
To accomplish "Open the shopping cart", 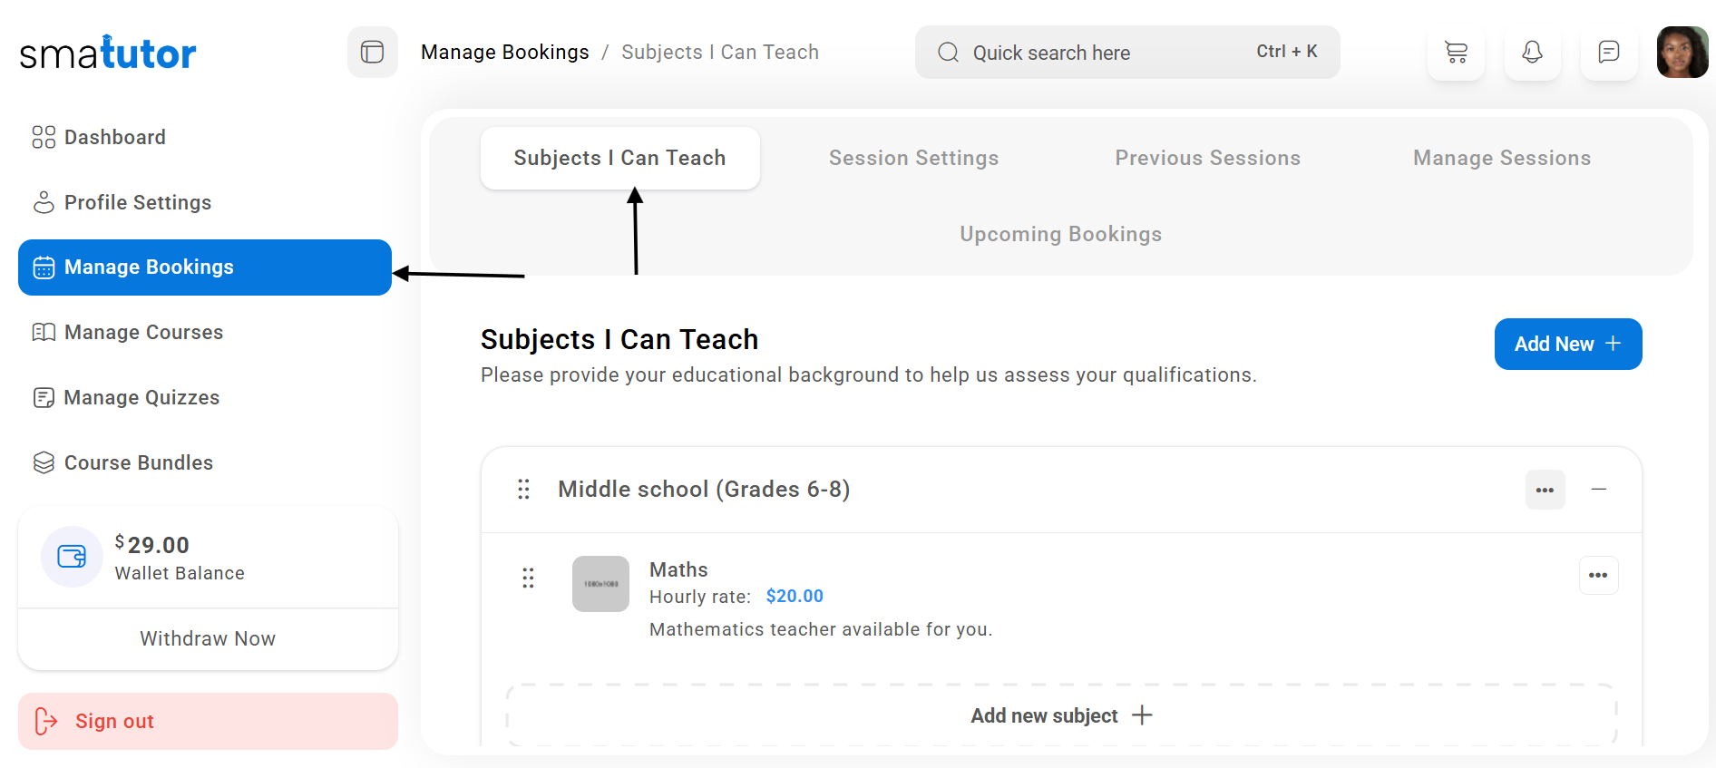I will (1456, 52).
